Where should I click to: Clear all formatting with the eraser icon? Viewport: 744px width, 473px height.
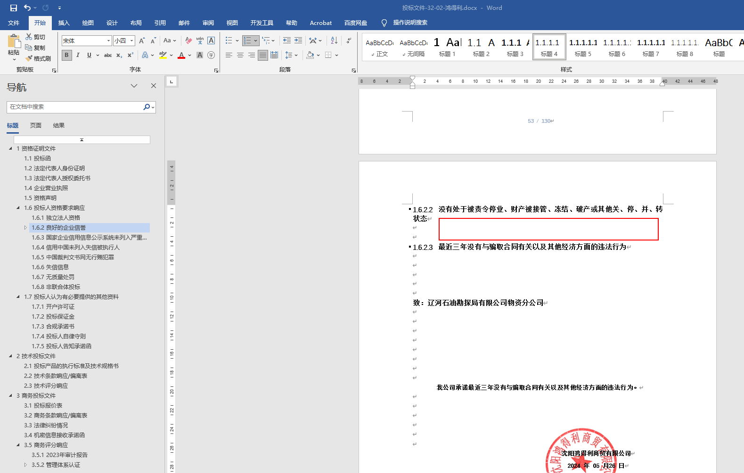tap(188, 40)
